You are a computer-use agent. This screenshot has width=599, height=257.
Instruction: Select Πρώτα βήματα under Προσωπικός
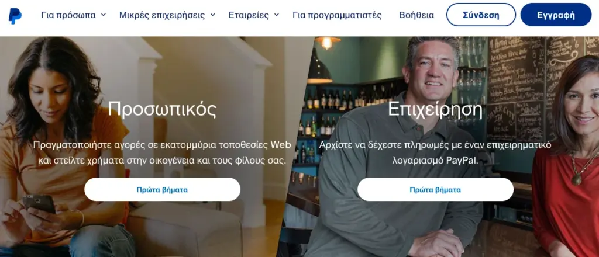tap(163, 189)
